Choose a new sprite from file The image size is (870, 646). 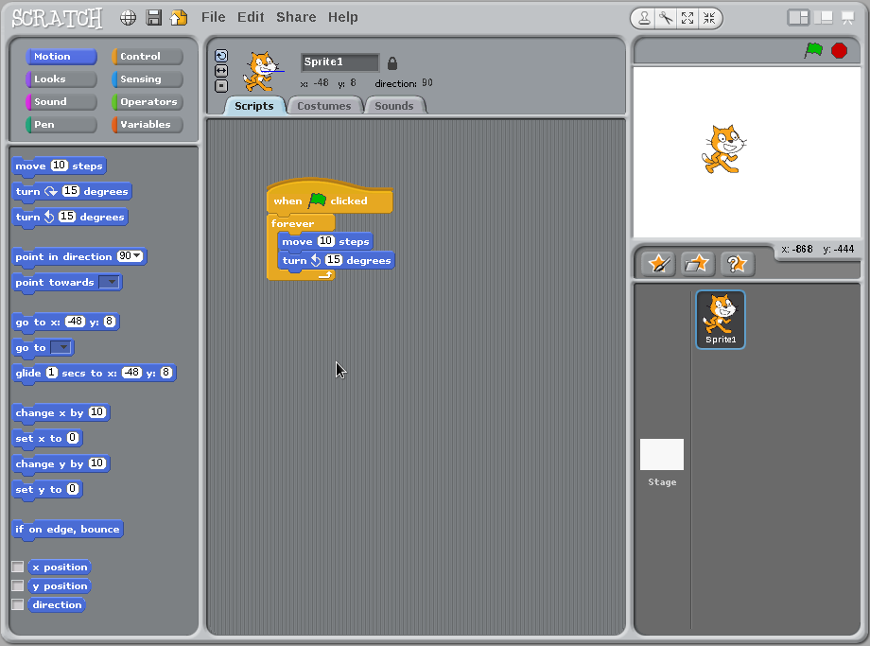click(x=697, y=264)
